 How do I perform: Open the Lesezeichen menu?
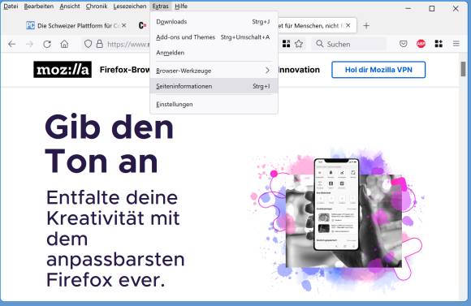(130, 6)
